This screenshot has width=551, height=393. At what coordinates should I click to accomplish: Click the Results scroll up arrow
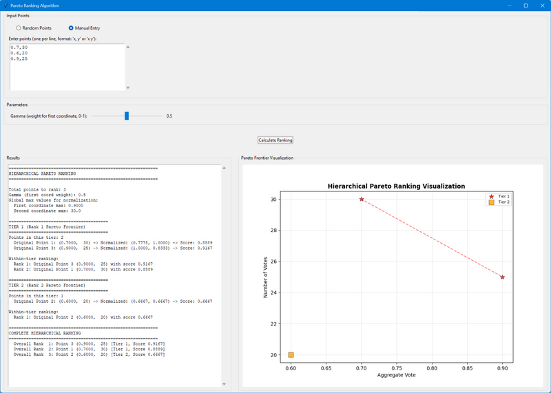coord(225,168)
